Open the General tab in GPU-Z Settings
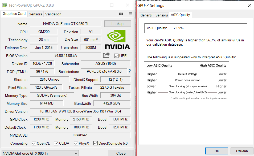254x156 pixels. [x=146, y=15]
